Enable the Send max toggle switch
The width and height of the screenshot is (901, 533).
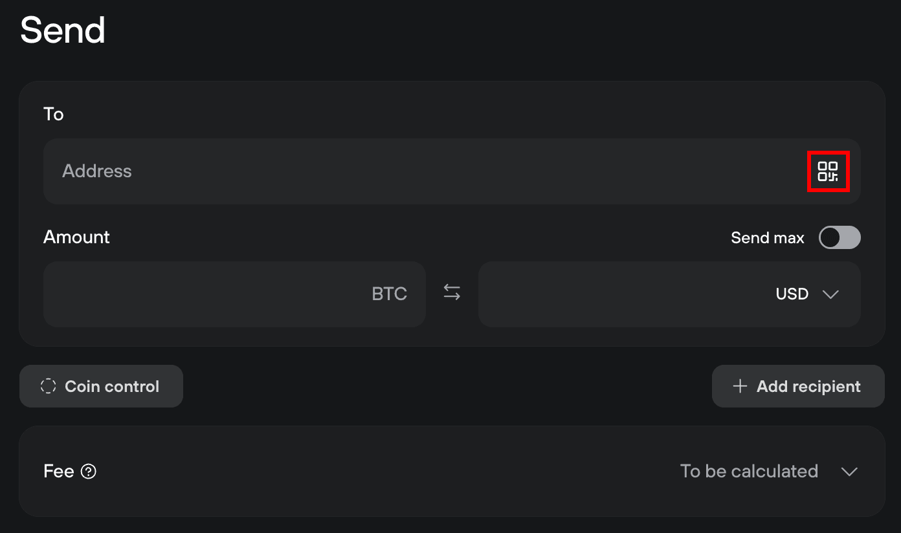tap(840, 237)
